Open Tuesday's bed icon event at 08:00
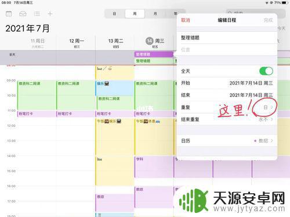This screenshot has height=217, width=290. [115, 72]
